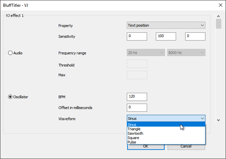Choose Sinus from the waveform list
The height and width of the screenshot is (159, 226).
tap(166, 124)
